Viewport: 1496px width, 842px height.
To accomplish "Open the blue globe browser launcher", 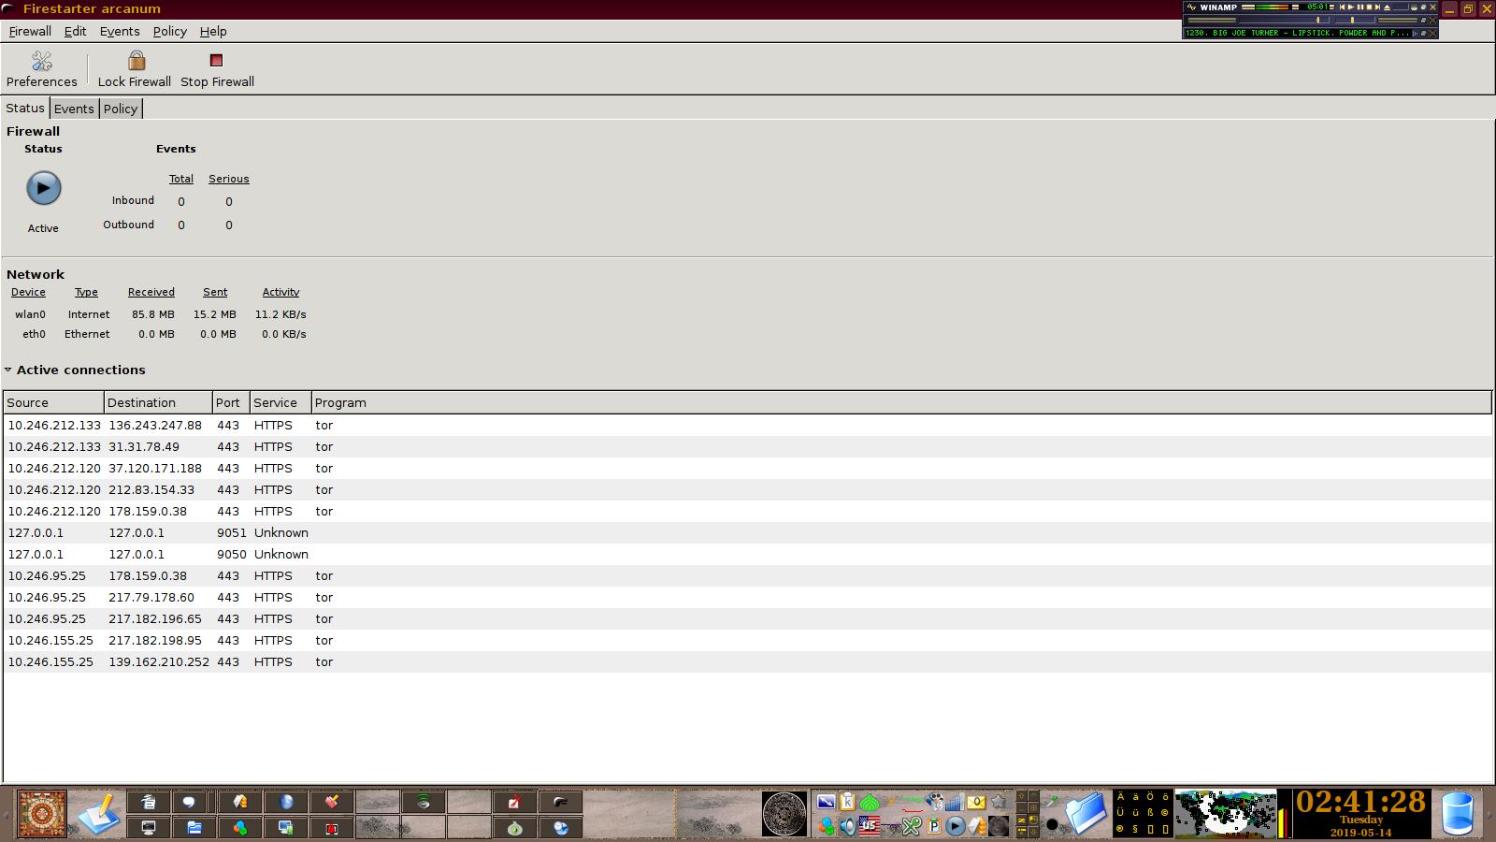I will [x=286, y=802].
